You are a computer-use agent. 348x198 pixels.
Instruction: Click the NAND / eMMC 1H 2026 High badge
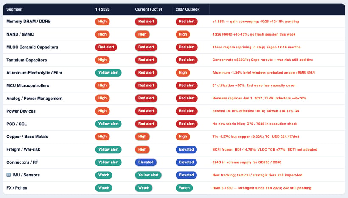[x=102, y=34]
